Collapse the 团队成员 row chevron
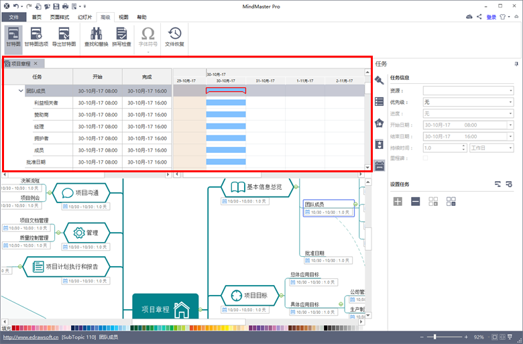The image size is (523, 344). click(x=21, y=91)
